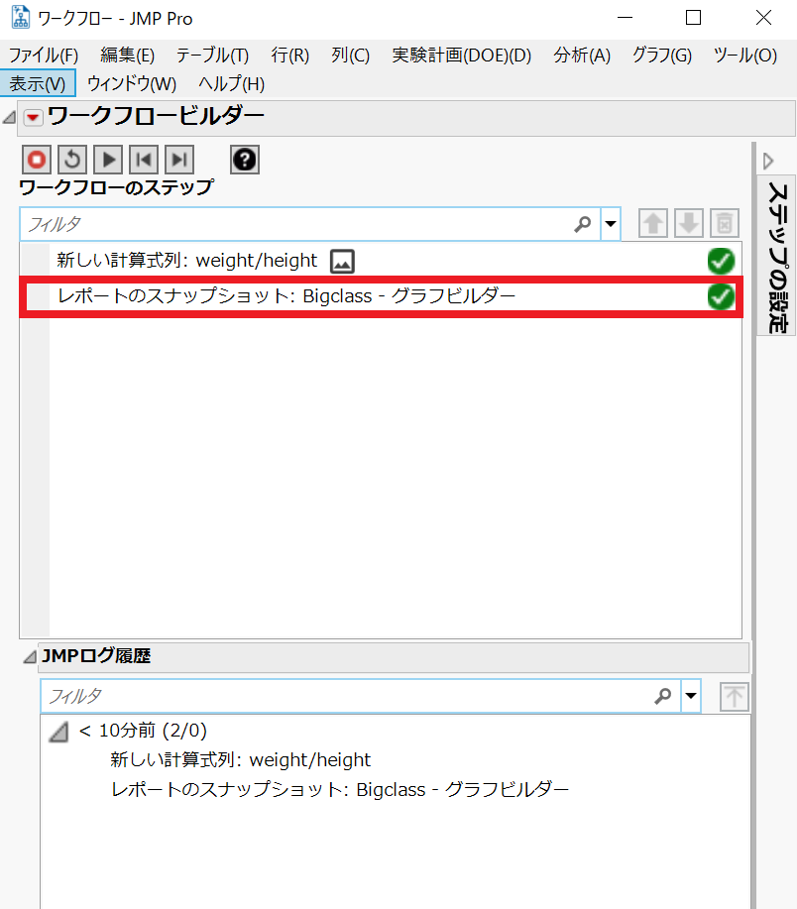
Task: Click the green checkmark on weight/height step
Action: coord(721,261)
